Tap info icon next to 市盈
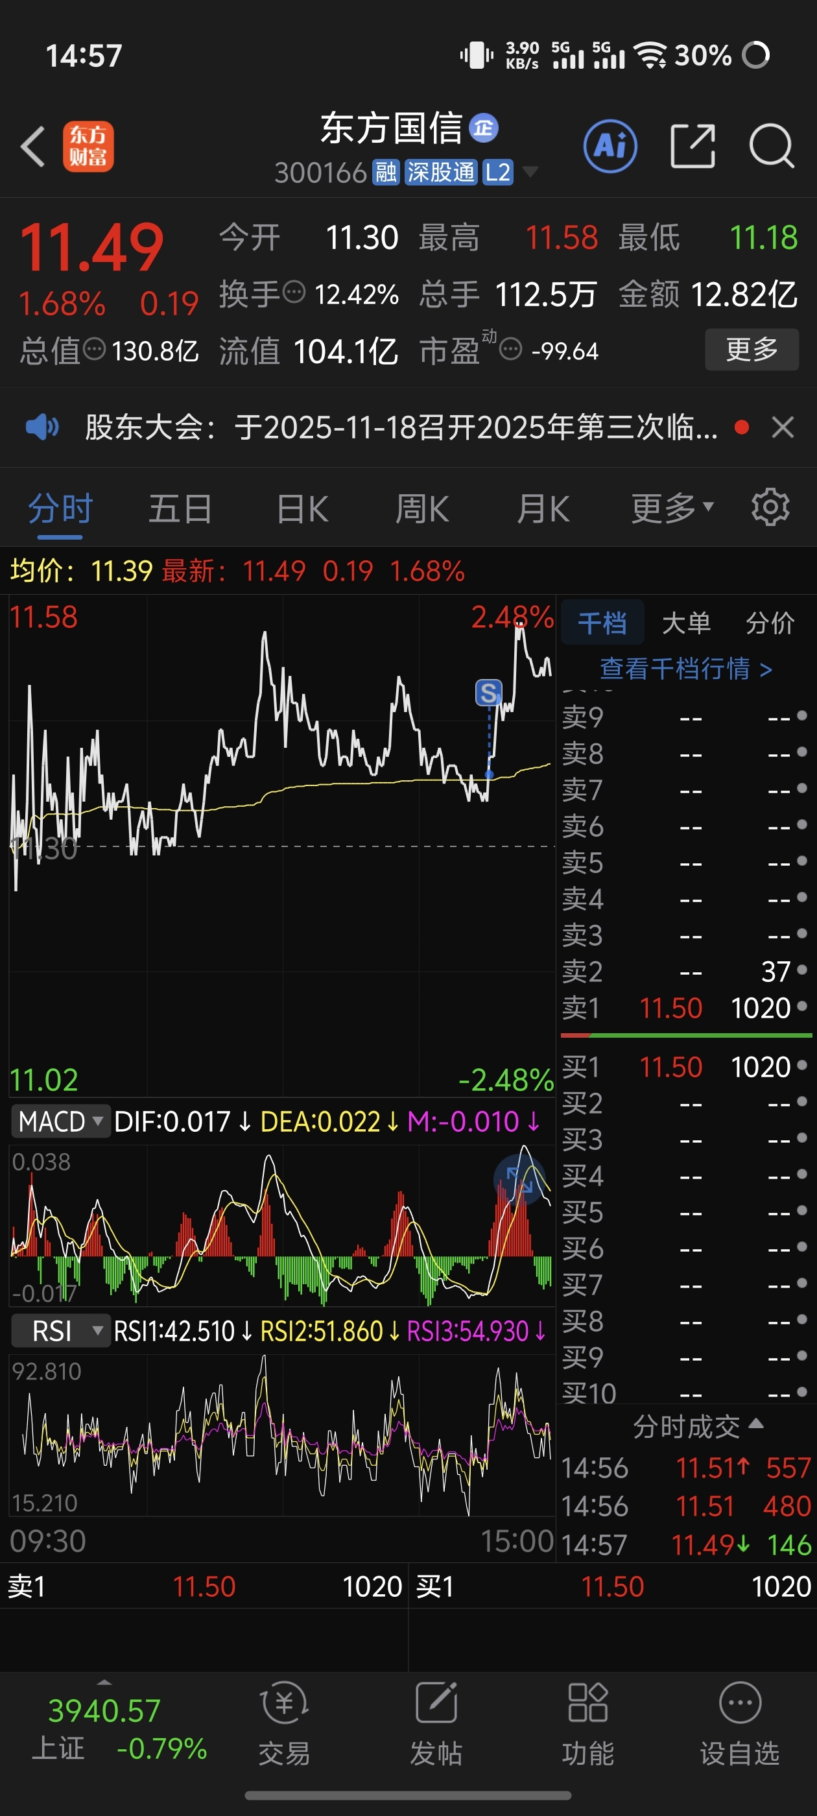 click(x=510, y=348)
